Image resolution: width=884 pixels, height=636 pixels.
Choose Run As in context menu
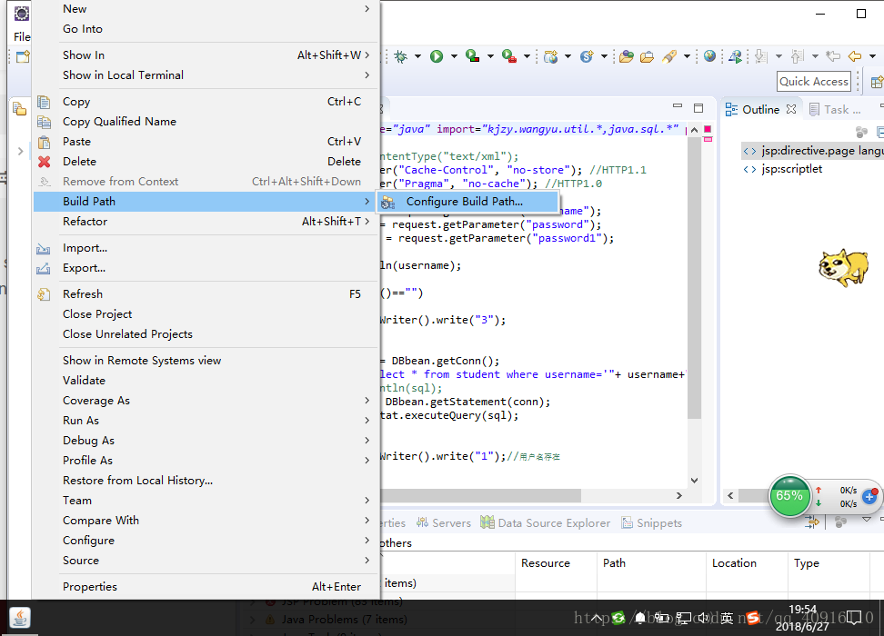pyautogui.click(x=206, y=421)
